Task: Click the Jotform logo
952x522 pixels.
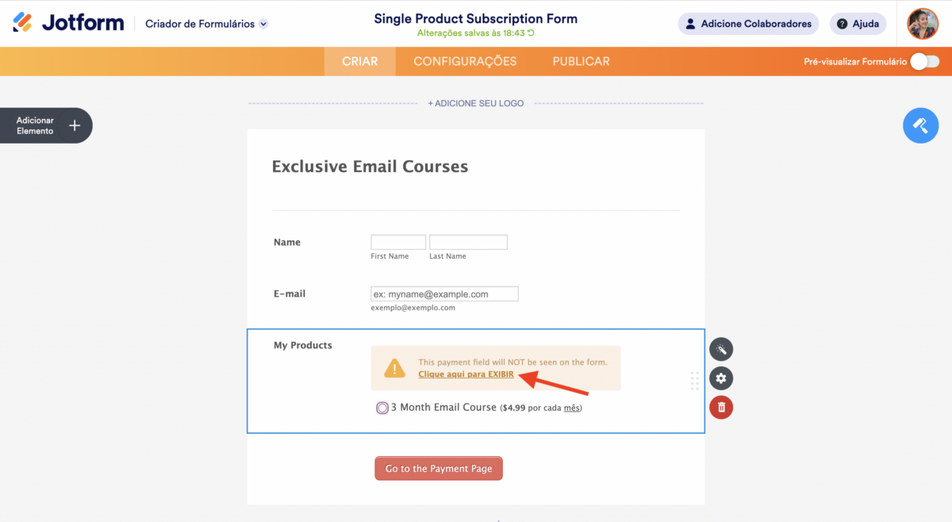Action: coord(68,23)
